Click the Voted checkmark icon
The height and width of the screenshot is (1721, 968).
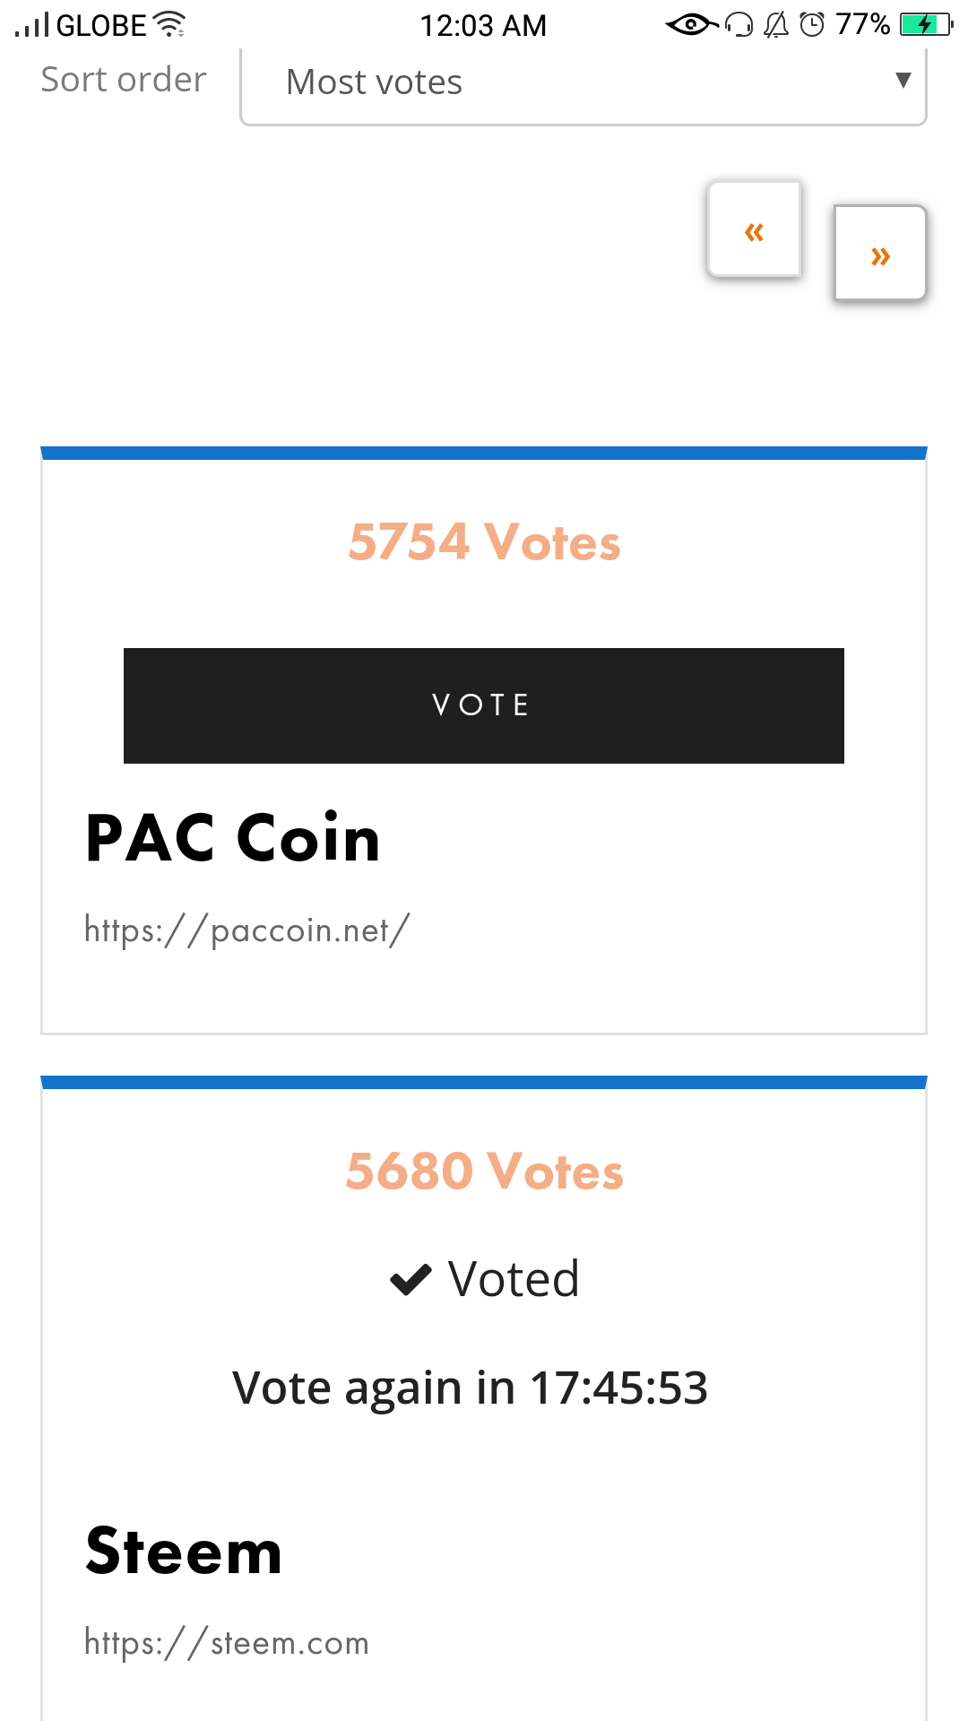[411, 1279]
